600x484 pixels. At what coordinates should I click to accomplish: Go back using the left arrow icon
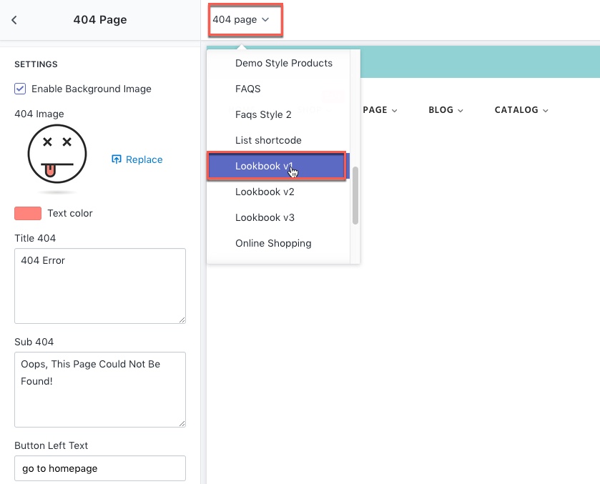14,20
